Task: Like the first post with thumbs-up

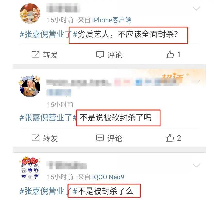Action: tap(170, 54)
